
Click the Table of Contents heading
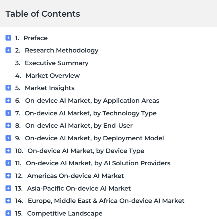pyautogui.click(x=43, y=14)
